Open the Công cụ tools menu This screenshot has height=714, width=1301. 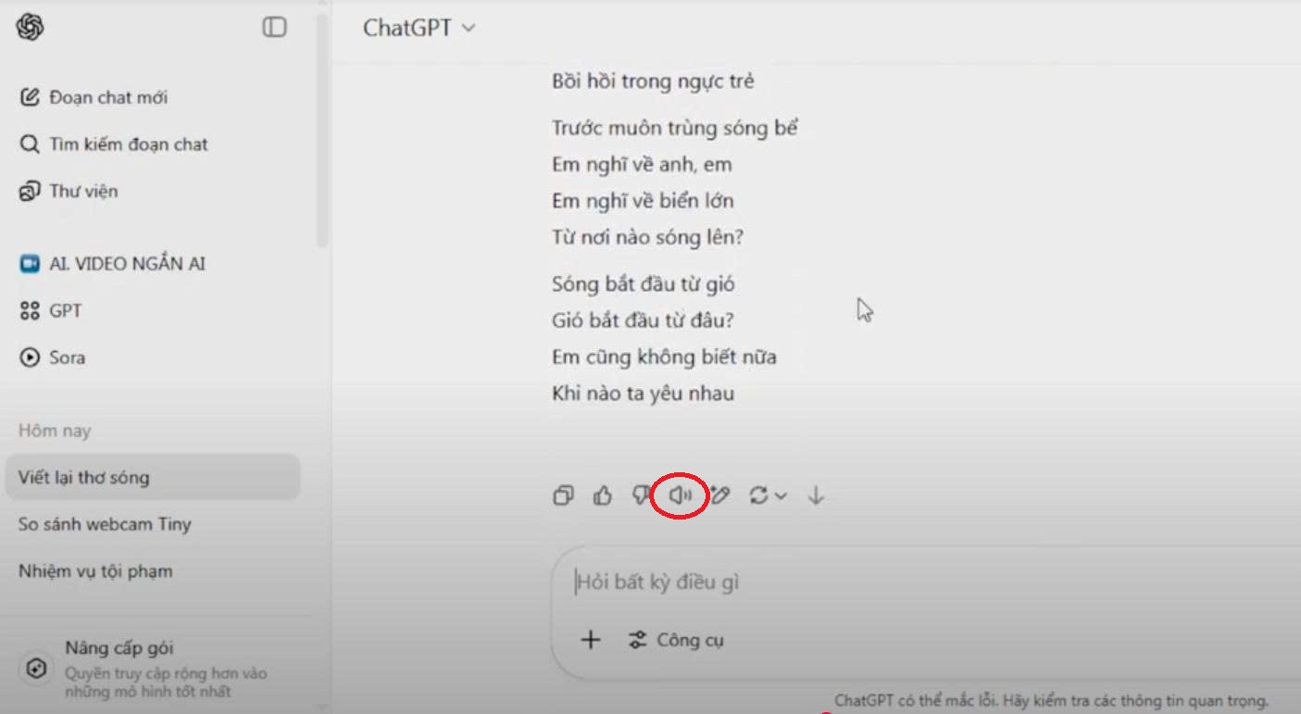676,640
